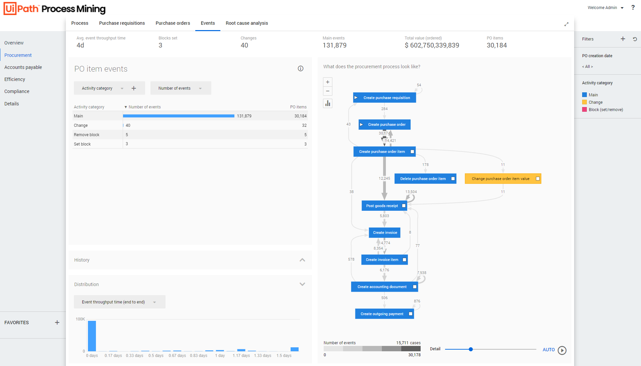
Task: Open Event throughput time dropdown
Action: pos(119,302)
